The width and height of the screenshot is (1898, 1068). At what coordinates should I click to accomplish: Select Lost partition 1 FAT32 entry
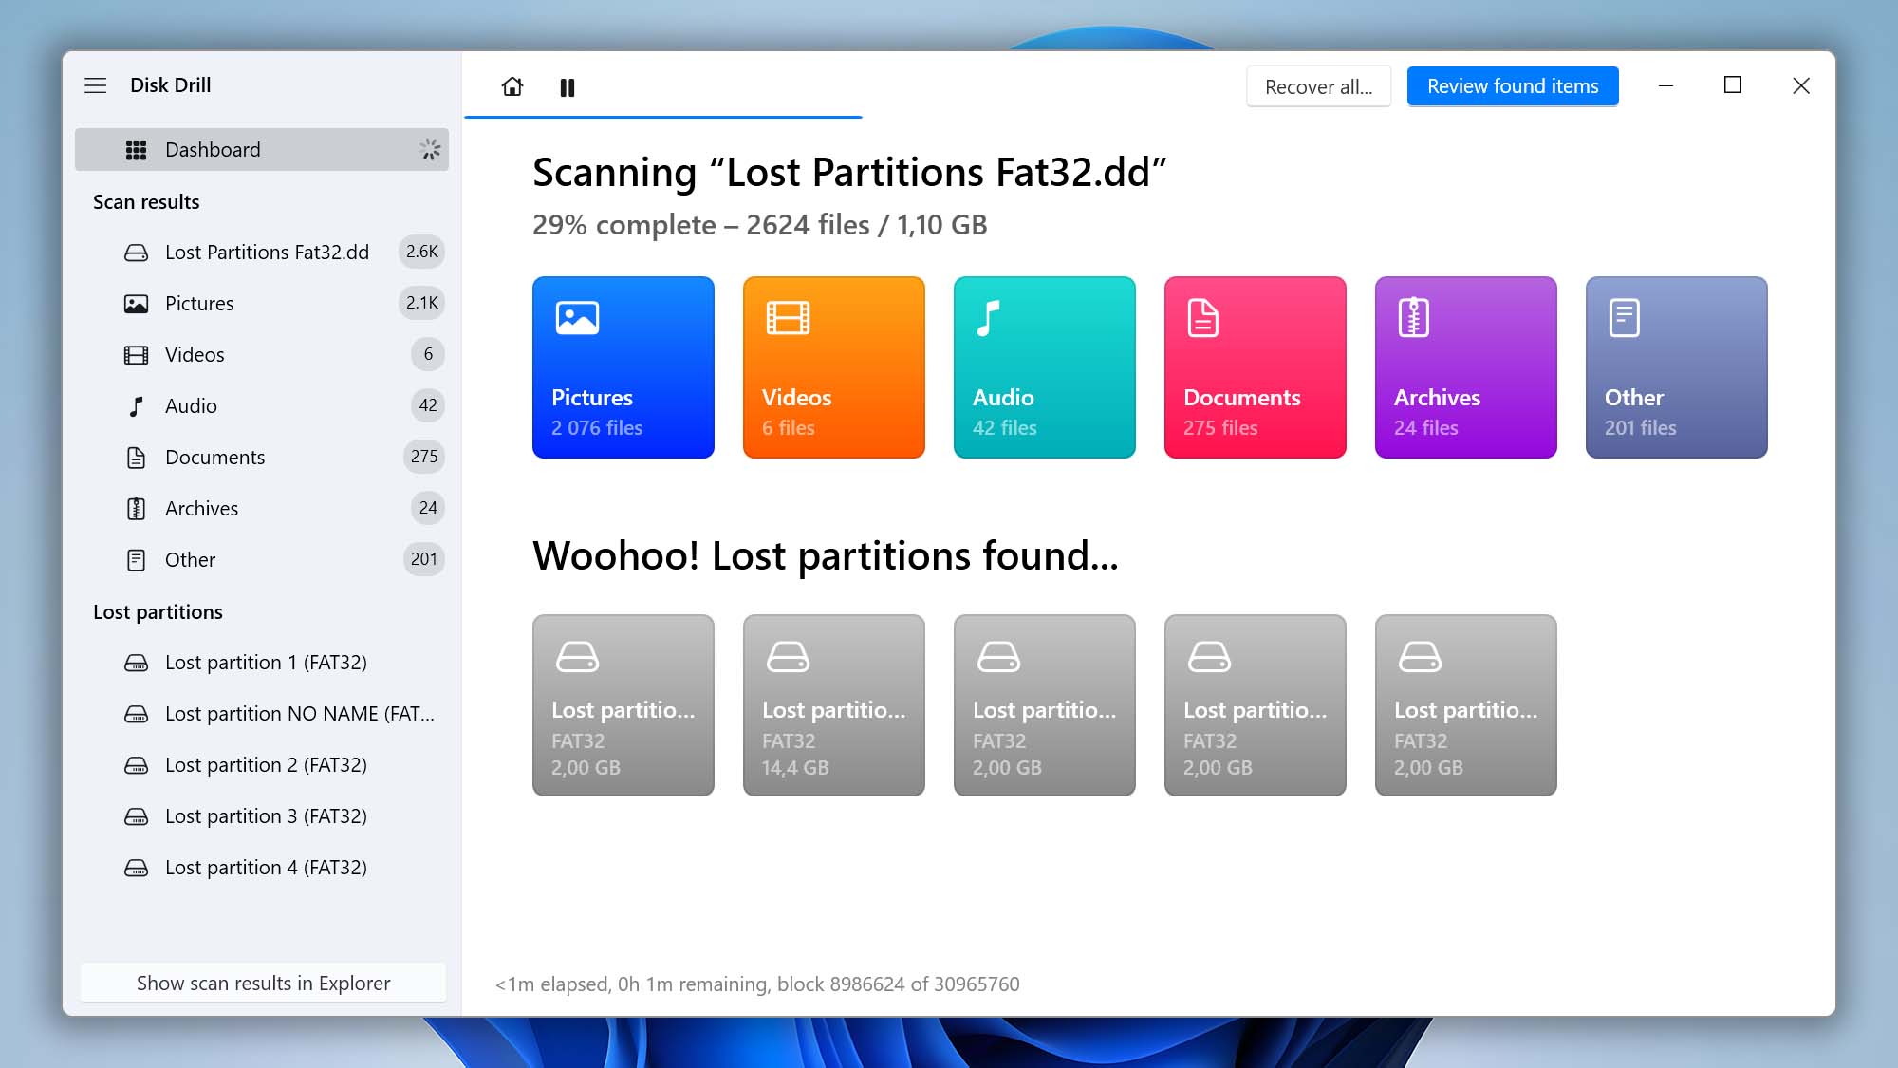click(265, 661)
